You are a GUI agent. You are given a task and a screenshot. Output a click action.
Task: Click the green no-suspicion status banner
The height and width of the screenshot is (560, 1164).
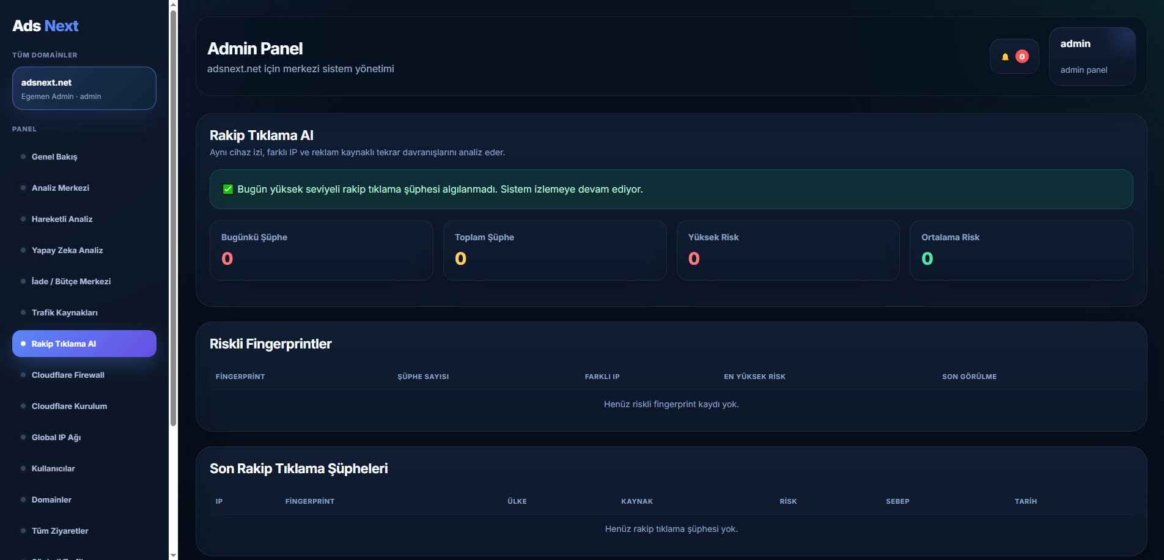click(671, 189)
